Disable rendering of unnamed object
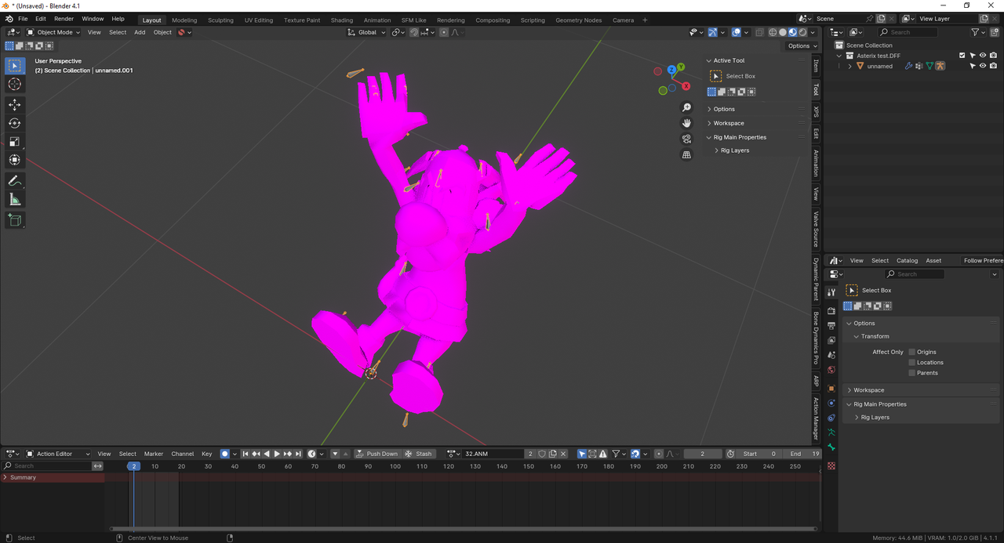 point(993,66)
